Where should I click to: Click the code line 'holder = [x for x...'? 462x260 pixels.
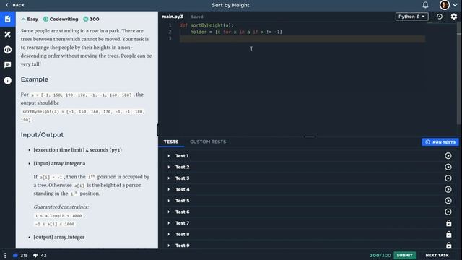(236, 32)
